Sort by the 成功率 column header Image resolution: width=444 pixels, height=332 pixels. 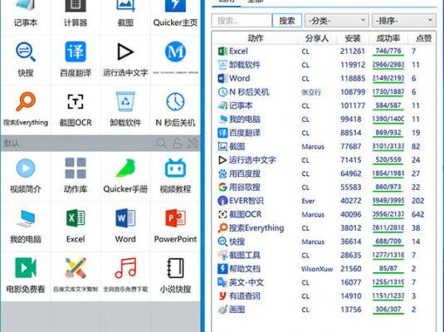[388, 38]
